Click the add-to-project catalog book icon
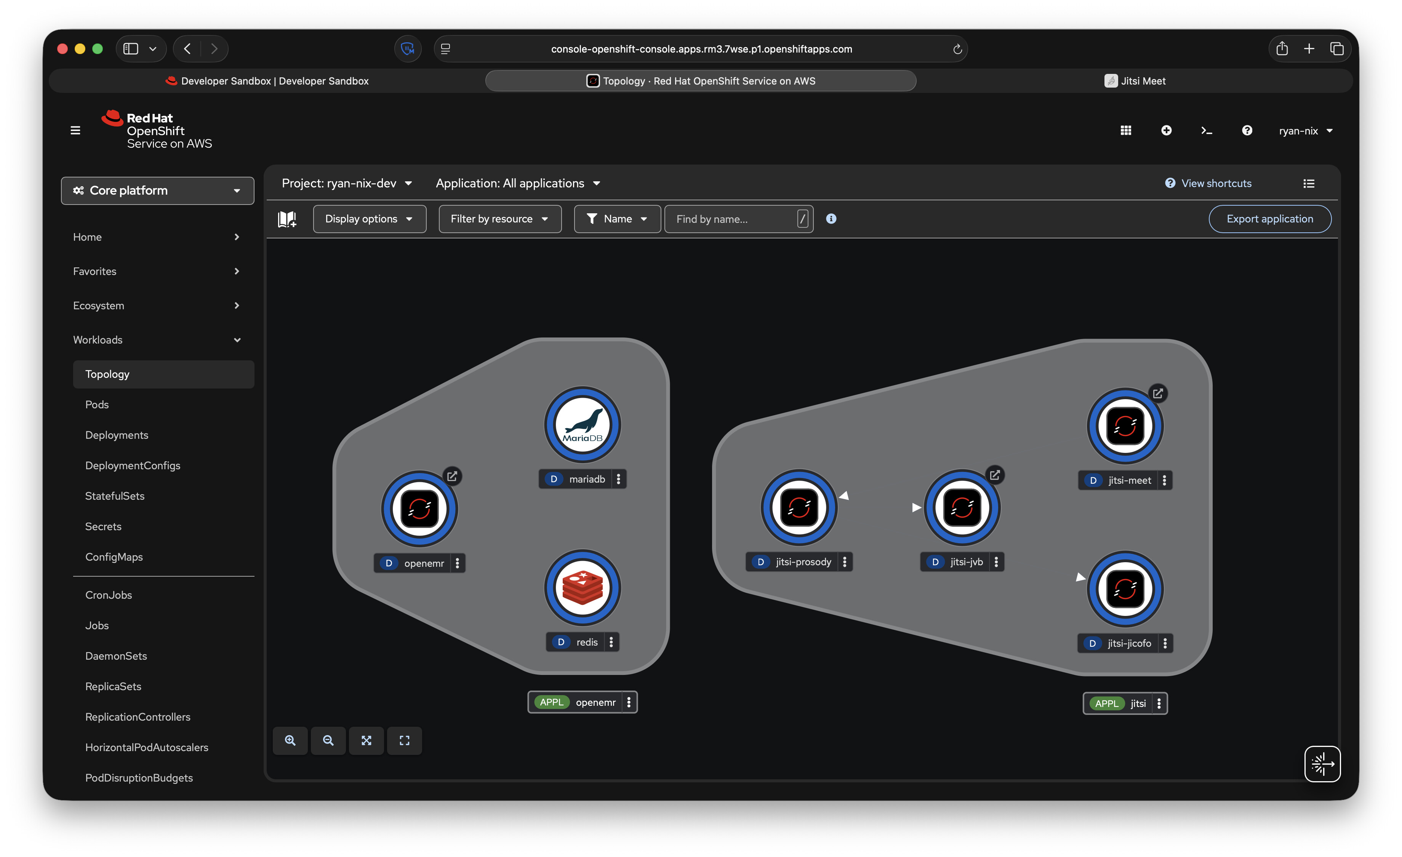 click(287, 219)
